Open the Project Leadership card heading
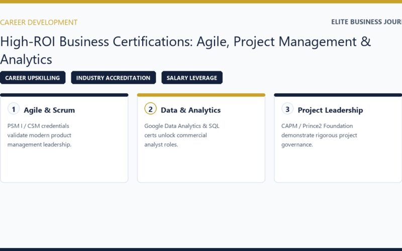Image resolution: width=402 pixels, height=251 pixels. [x=330, y=110]
